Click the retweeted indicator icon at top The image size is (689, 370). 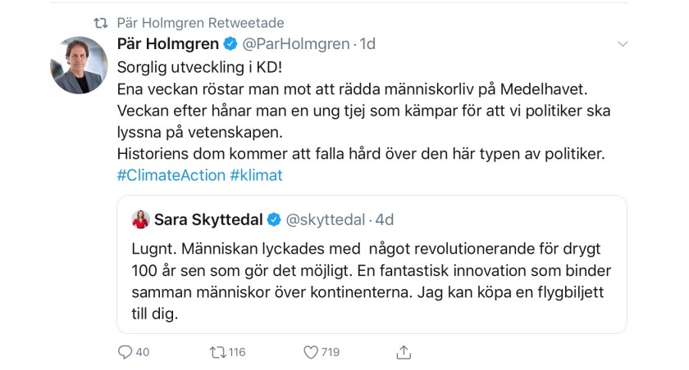click(101, 22)
